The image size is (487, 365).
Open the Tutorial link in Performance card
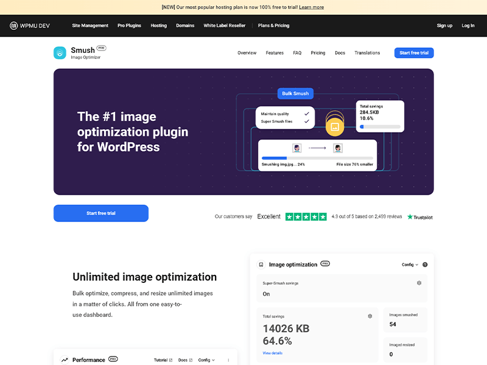163,360
